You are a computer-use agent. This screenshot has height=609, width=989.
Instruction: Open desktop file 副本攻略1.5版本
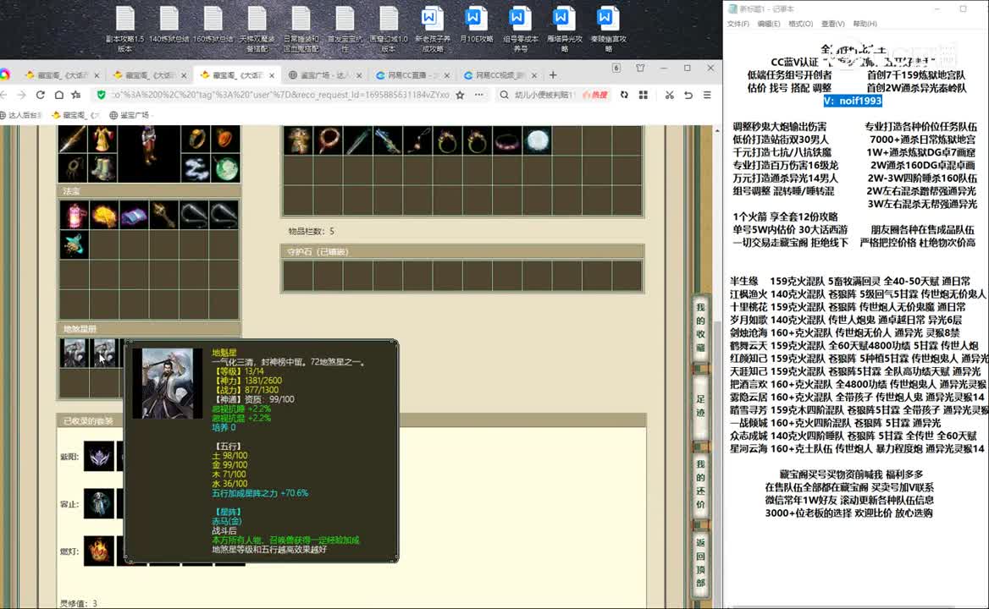tap(124, 29)
